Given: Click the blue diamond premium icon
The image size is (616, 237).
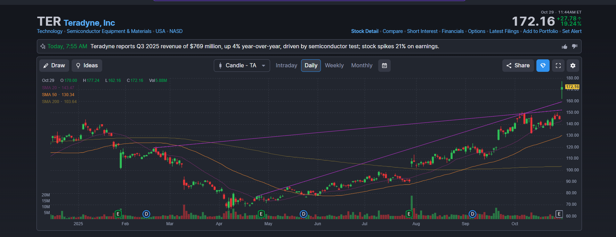Looking at the screenshot, I should 543,66.
